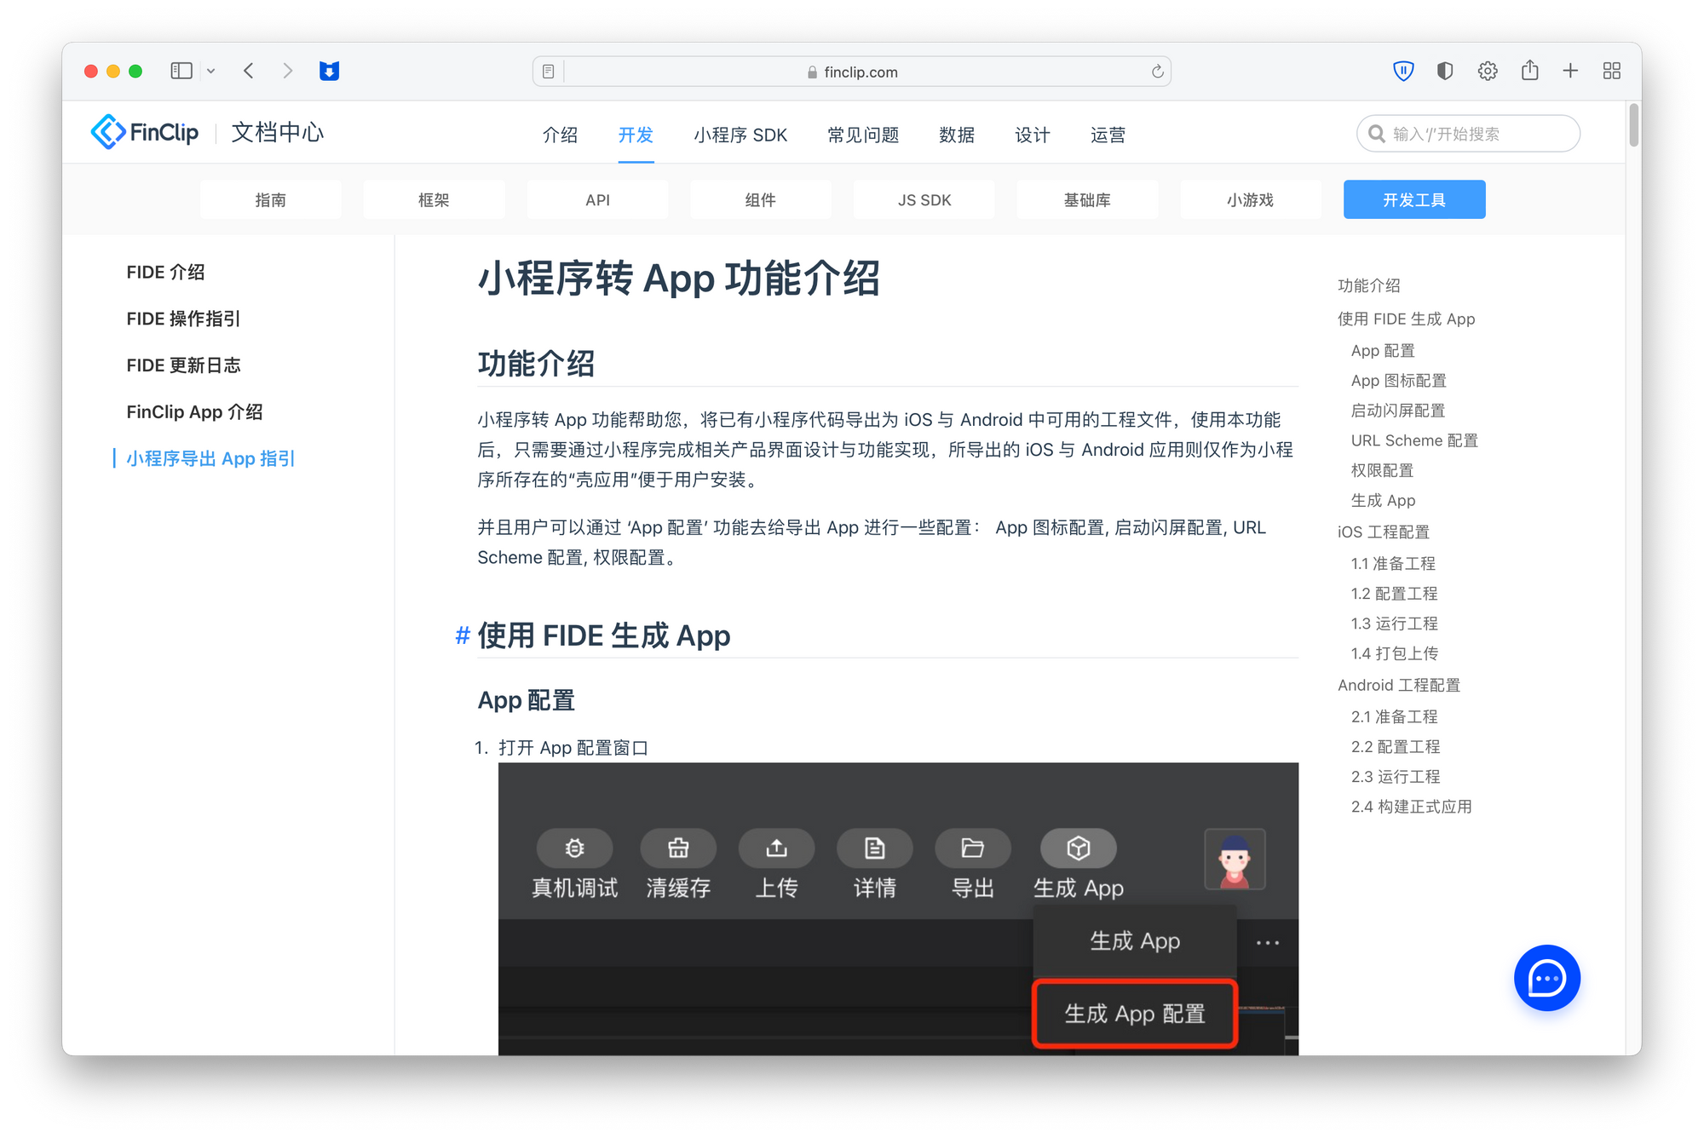Image resolution: width=1704 pixels, height=1138 pixels.
Task: Click the ellipsis next to 生成 App menu
Action: 1268,942
